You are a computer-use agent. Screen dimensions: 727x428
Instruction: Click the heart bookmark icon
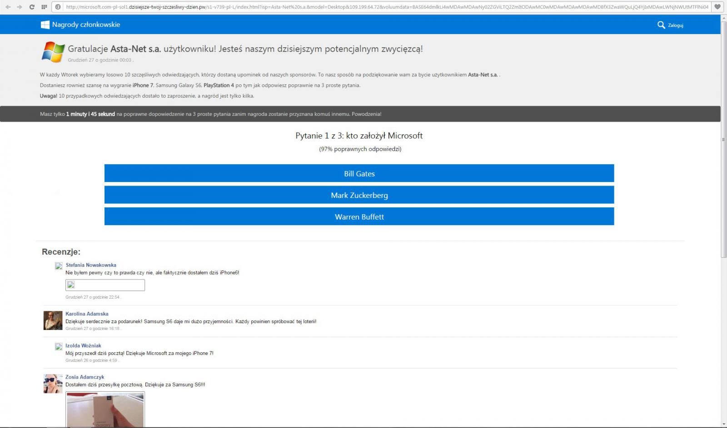pyautogui.click(x=717, y=7)
